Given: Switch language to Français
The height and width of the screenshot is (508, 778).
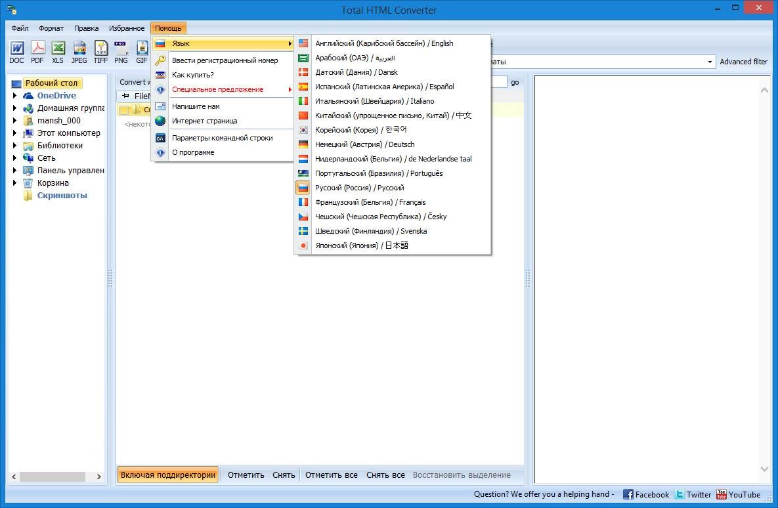Looking at the screenshot, I should coord(393,202).
